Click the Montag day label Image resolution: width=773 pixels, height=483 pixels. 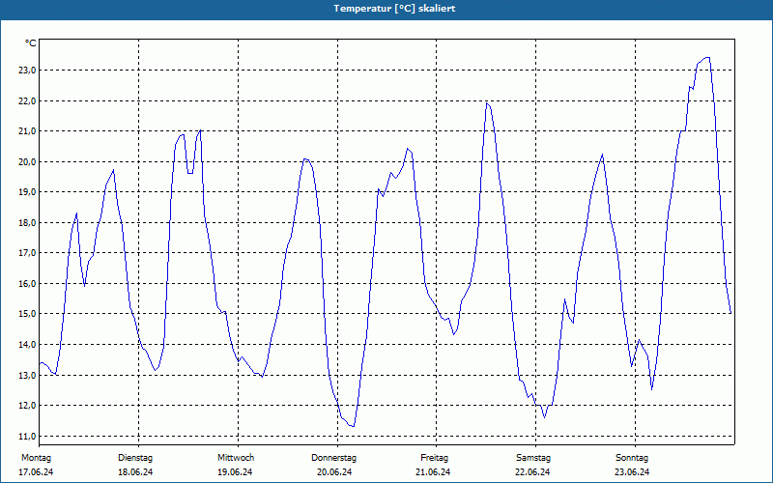coord(36,458)
